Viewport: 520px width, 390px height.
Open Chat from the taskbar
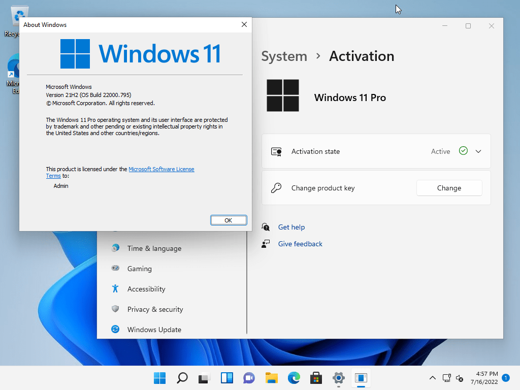pyautogui.click(x=249, y=378)
